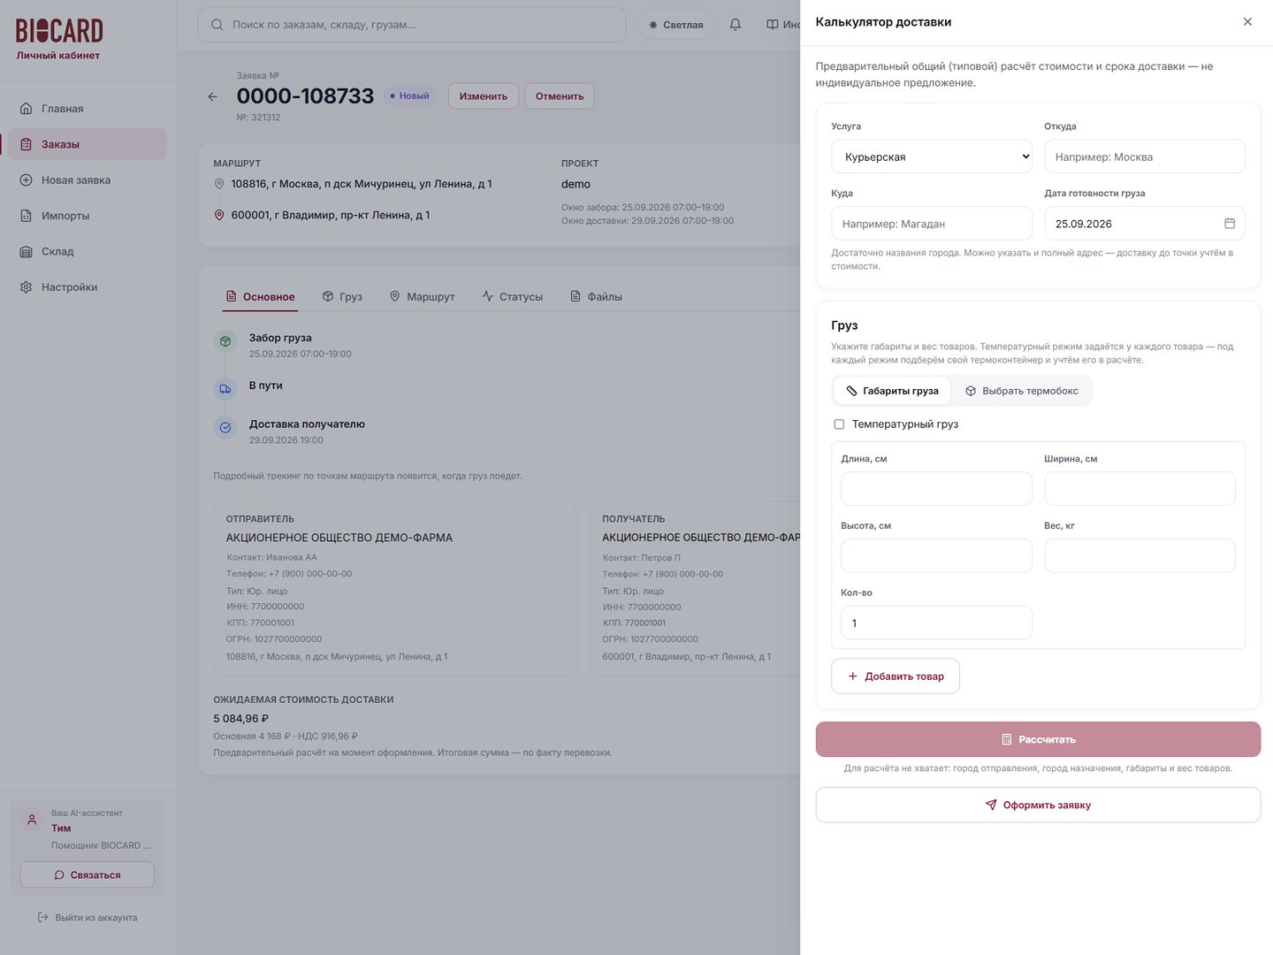The image size is (1273, 955).
Task: Click the 'Связаться' assistant button
Action: [88, 875]
